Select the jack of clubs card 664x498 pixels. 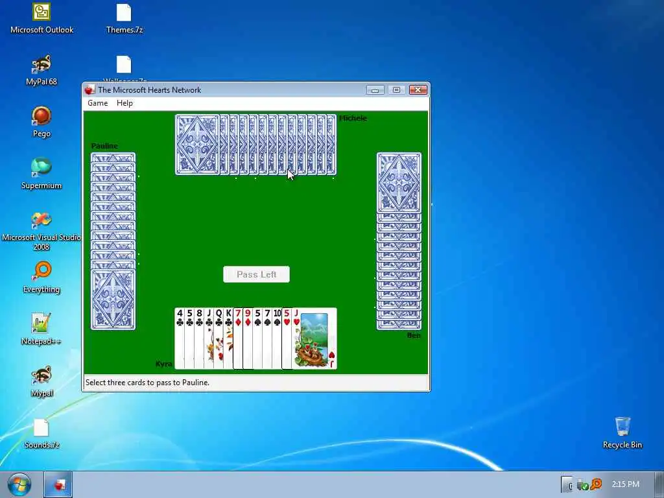pyautogui.click(x=209, y=338)
